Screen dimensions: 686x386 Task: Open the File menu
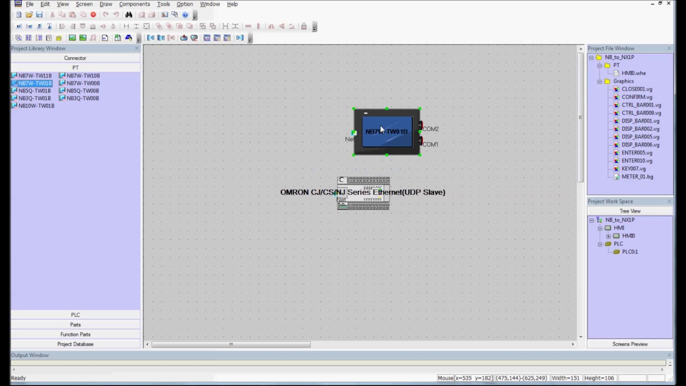(x=29, y=4)
